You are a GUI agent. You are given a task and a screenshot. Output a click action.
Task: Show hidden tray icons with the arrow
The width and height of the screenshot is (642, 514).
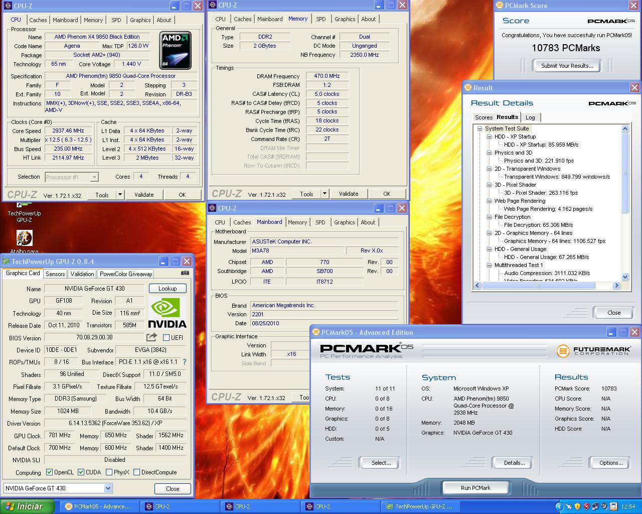click(x=559, y=506)
